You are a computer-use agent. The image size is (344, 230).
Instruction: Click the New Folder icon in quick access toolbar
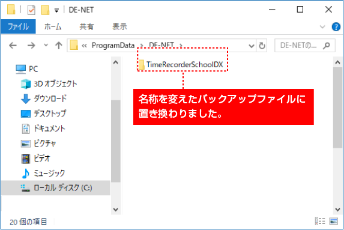(x=45, y=10)
